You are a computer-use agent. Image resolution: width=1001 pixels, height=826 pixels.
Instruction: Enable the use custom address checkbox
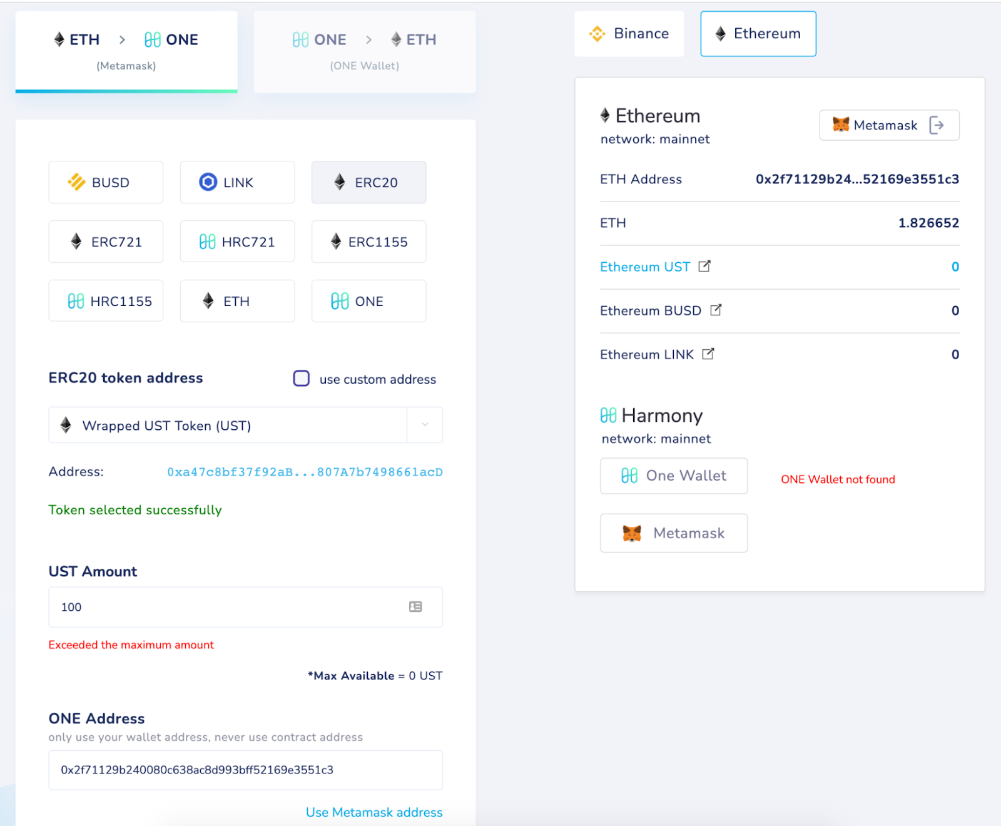[302, 378]
